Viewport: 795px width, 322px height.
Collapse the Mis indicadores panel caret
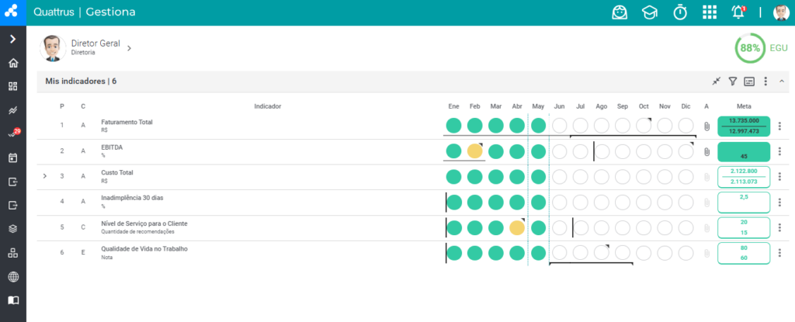pyautogui.click(x=781, y=81)
